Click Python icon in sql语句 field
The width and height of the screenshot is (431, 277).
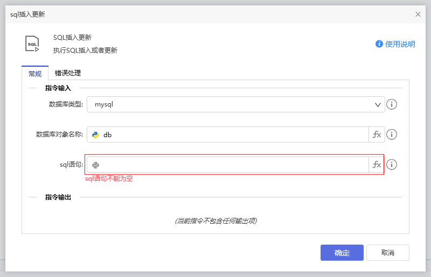point(95,165)
